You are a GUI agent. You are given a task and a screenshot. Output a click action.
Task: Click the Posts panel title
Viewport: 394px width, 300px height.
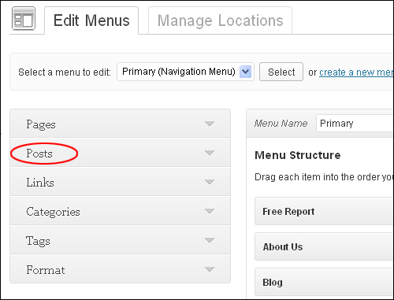click(x=39, y=154)
